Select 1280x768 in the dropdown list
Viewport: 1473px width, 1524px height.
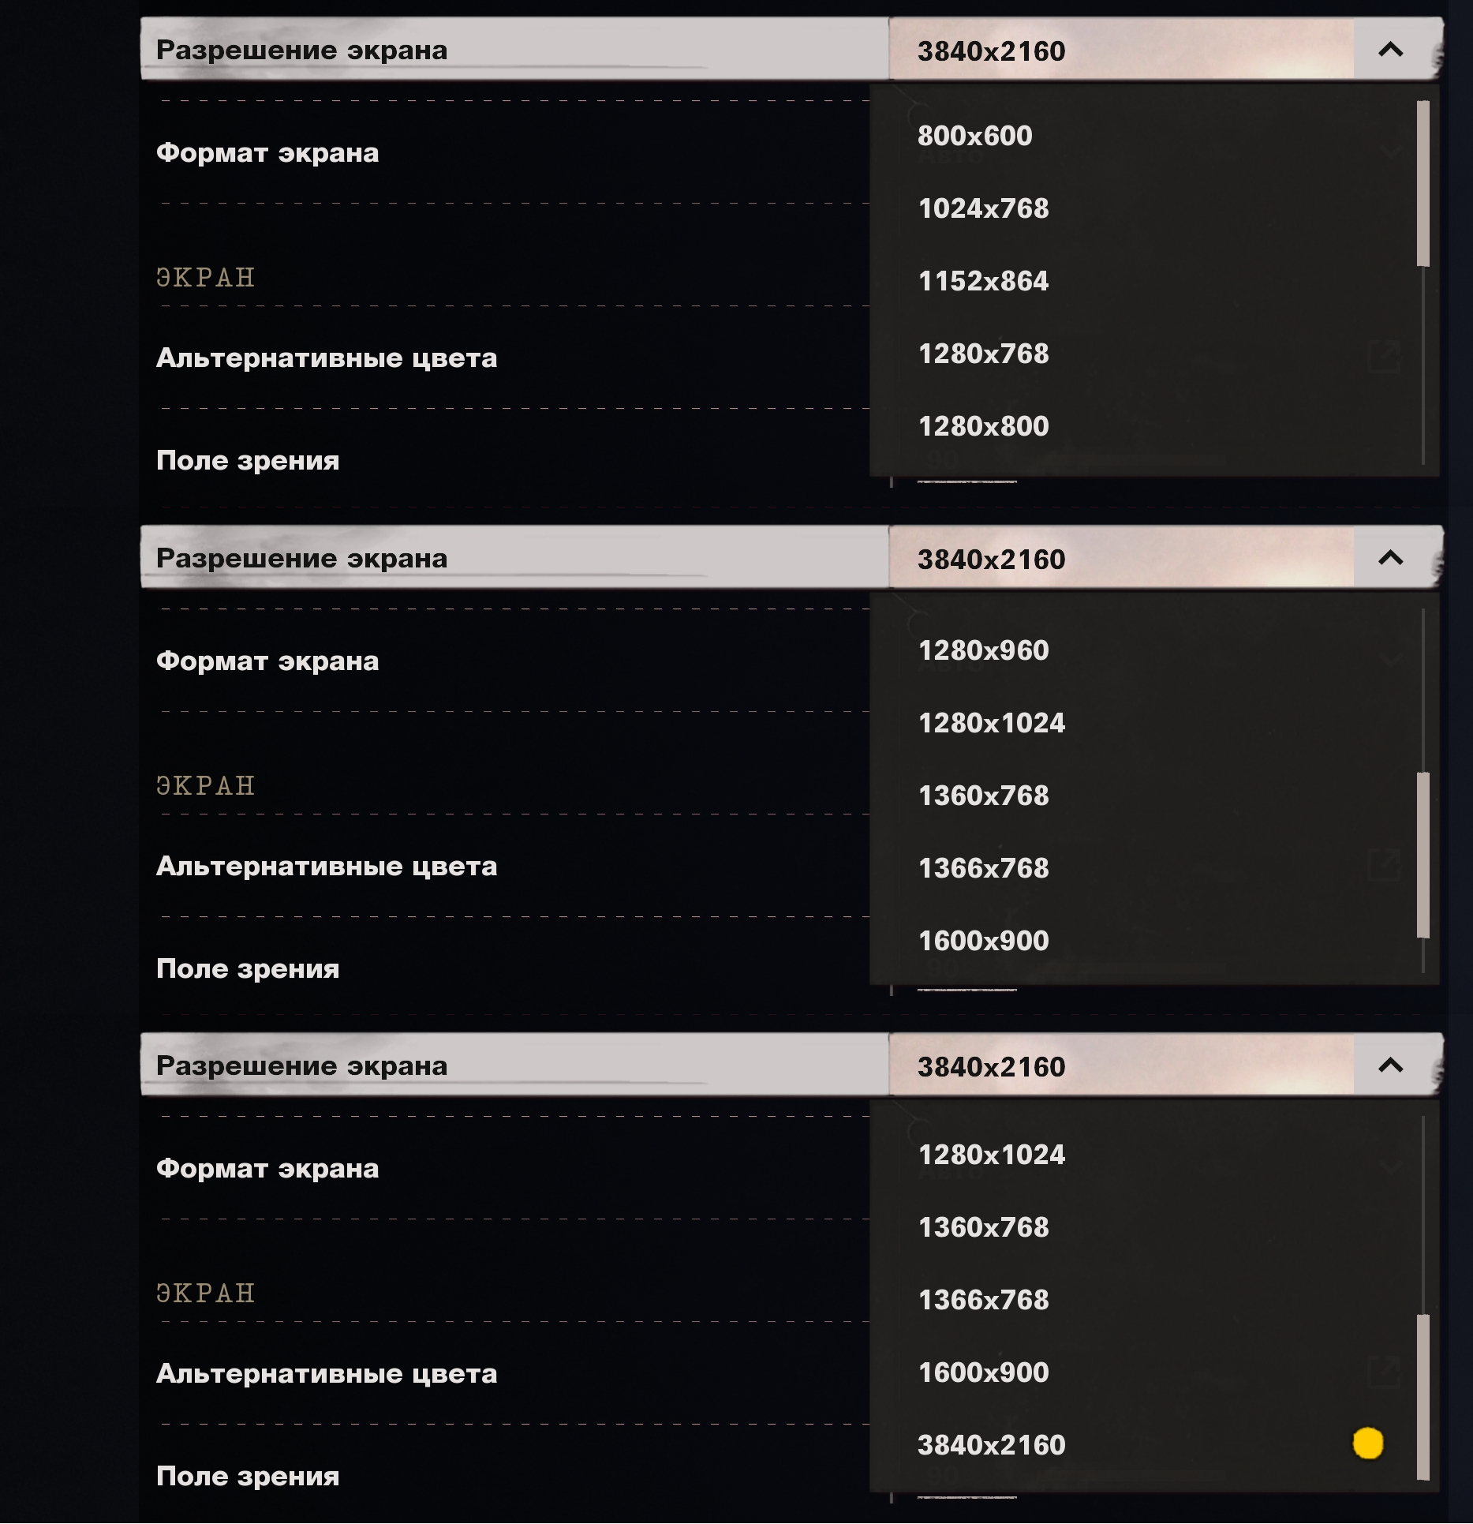click(x=983, y=354)
